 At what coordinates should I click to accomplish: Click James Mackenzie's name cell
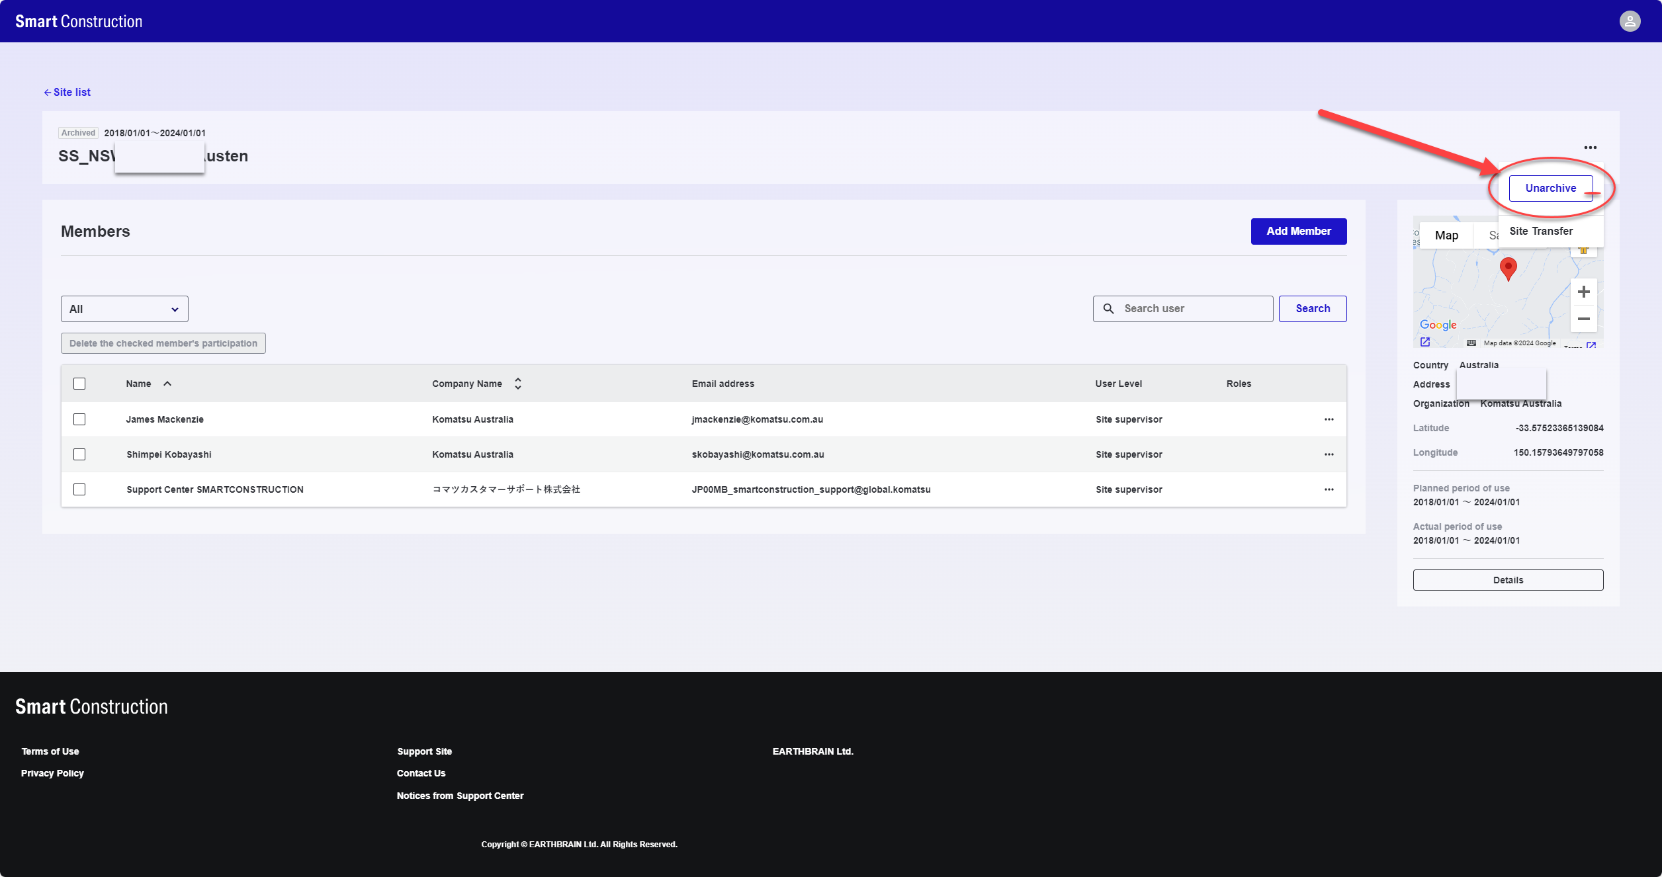point(165,419)
